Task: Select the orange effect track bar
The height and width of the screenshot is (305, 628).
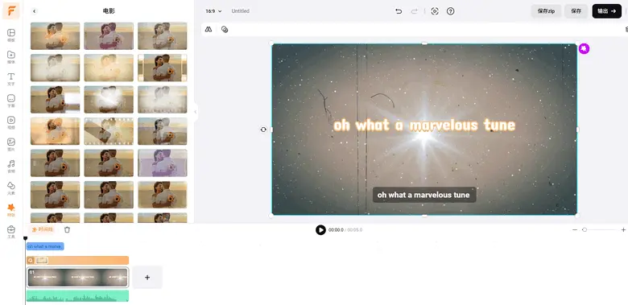Action: [x=78, y=260]
